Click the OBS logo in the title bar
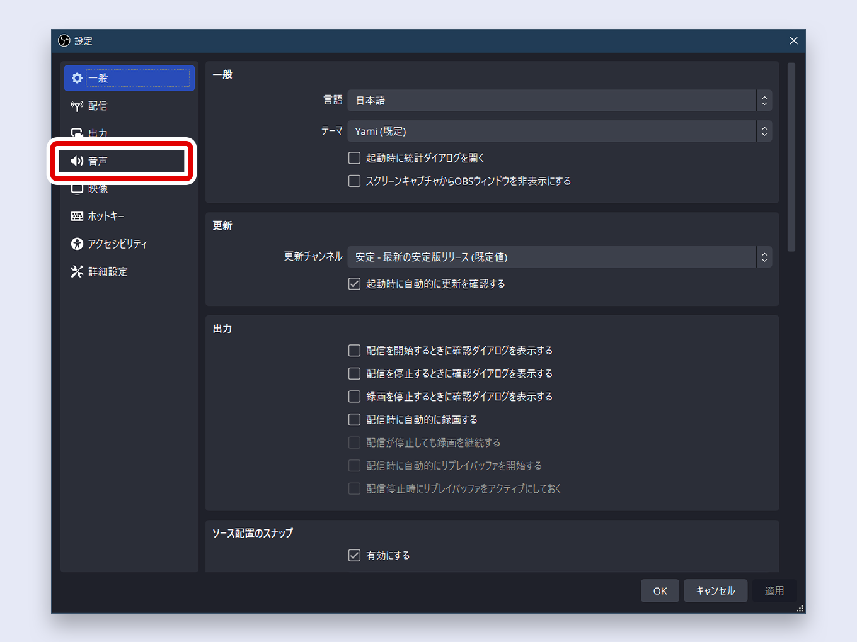The height and width of the screenshot is (642, 857). (x=64, y=41)
